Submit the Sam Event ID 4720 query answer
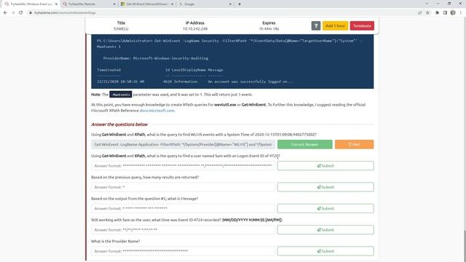The height and width of the screenshot is (262, 466). pos(325,166)
